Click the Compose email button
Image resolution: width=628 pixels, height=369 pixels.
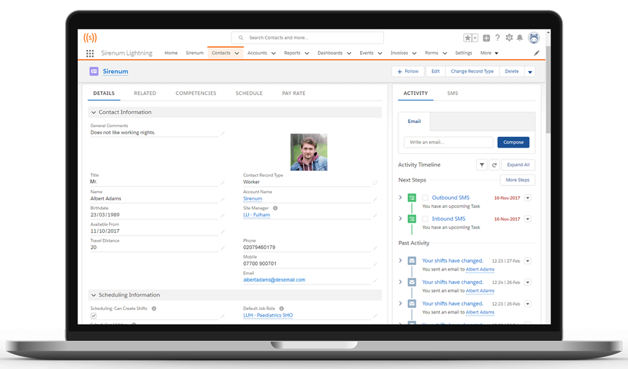tap(513, 143)
